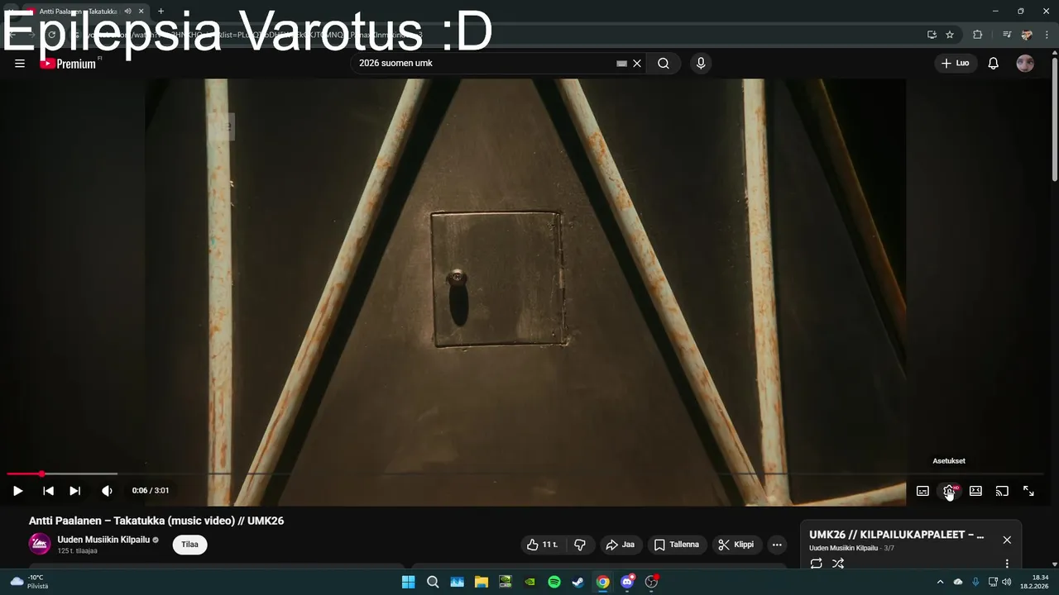This screenshot has height=595, width=1059.
Task: Open a new Chrome tab with plus
Action: (x=161, y=12)
